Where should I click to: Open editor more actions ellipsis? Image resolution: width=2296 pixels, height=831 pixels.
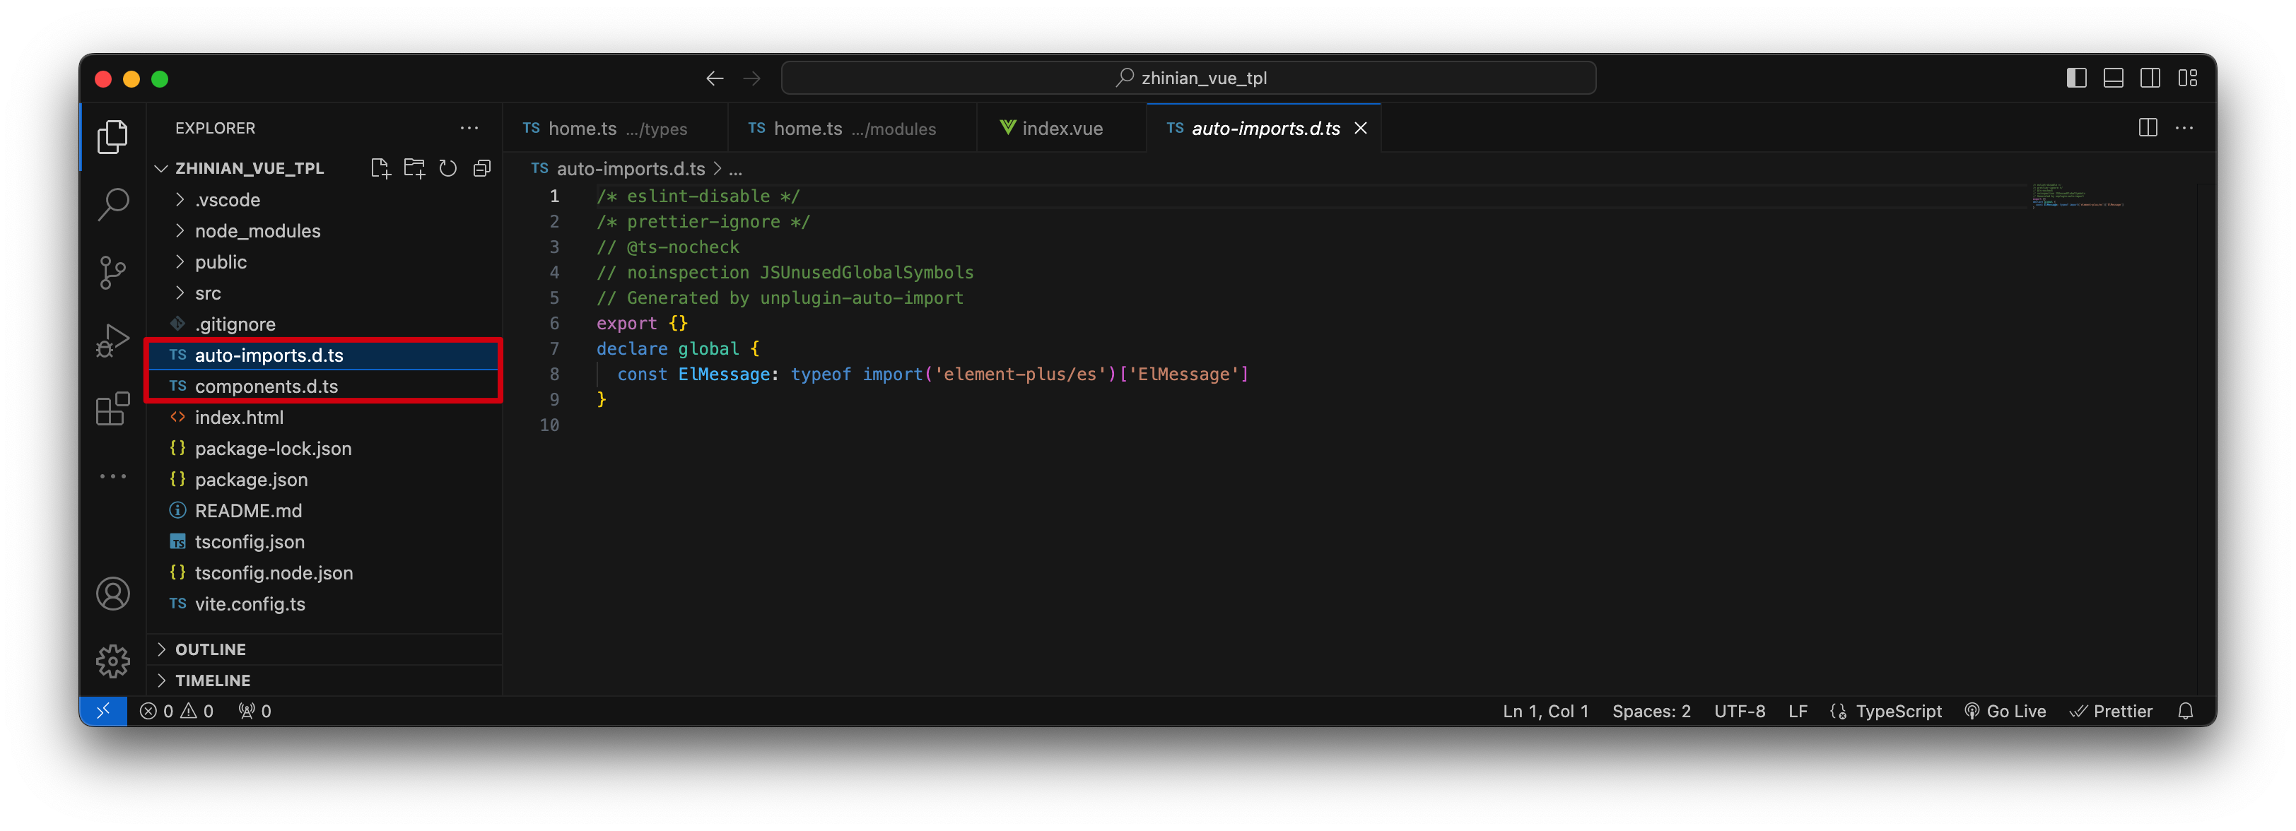pyautogui.click(x=2184, y=129)
